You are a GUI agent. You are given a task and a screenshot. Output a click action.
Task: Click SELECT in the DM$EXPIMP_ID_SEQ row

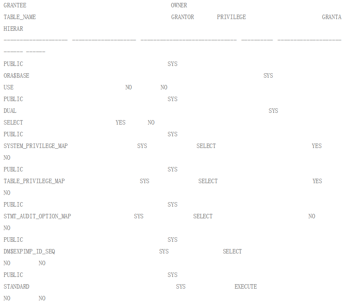[232, 252]
